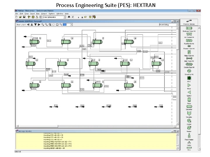The height and width of the screenshot is (157, 210).
Task: Select the Mixer triangle palette icon
Action: [x=189, y=85]
